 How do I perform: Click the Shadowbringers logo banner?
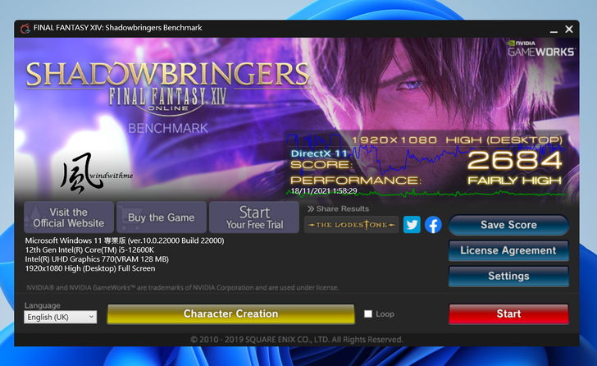coord(168,89)
